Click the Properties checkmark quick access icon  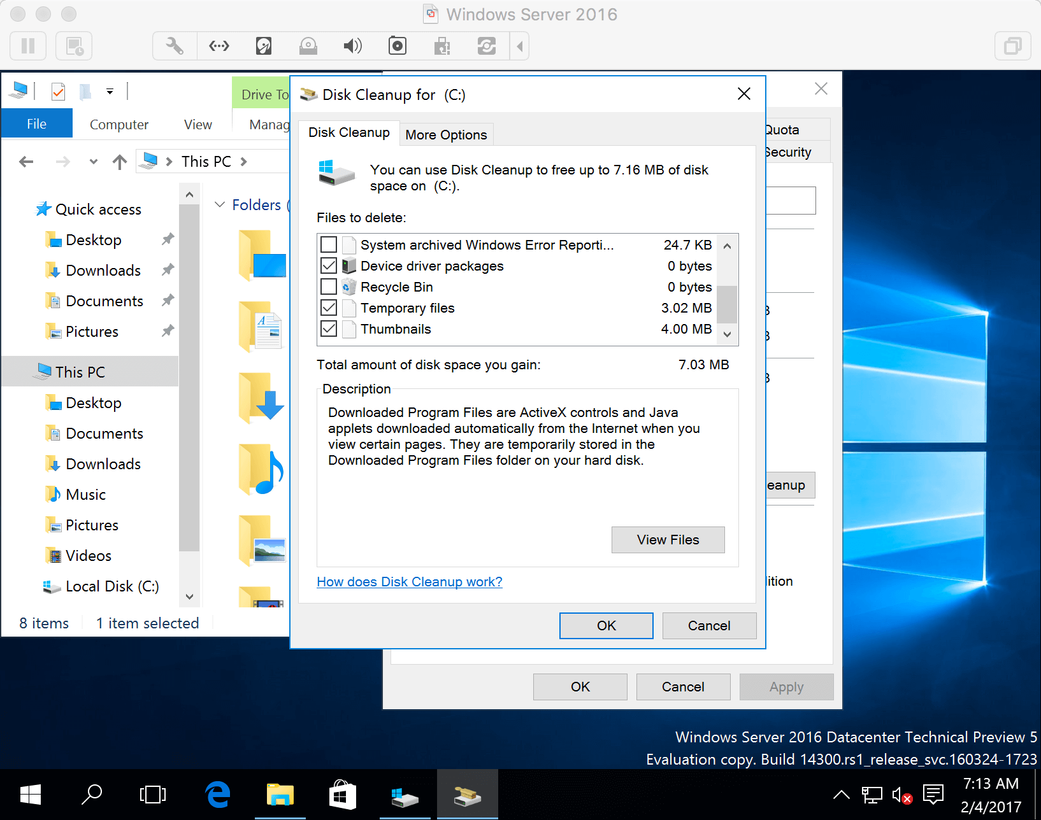pyautogui.click(x=58, y=92)
